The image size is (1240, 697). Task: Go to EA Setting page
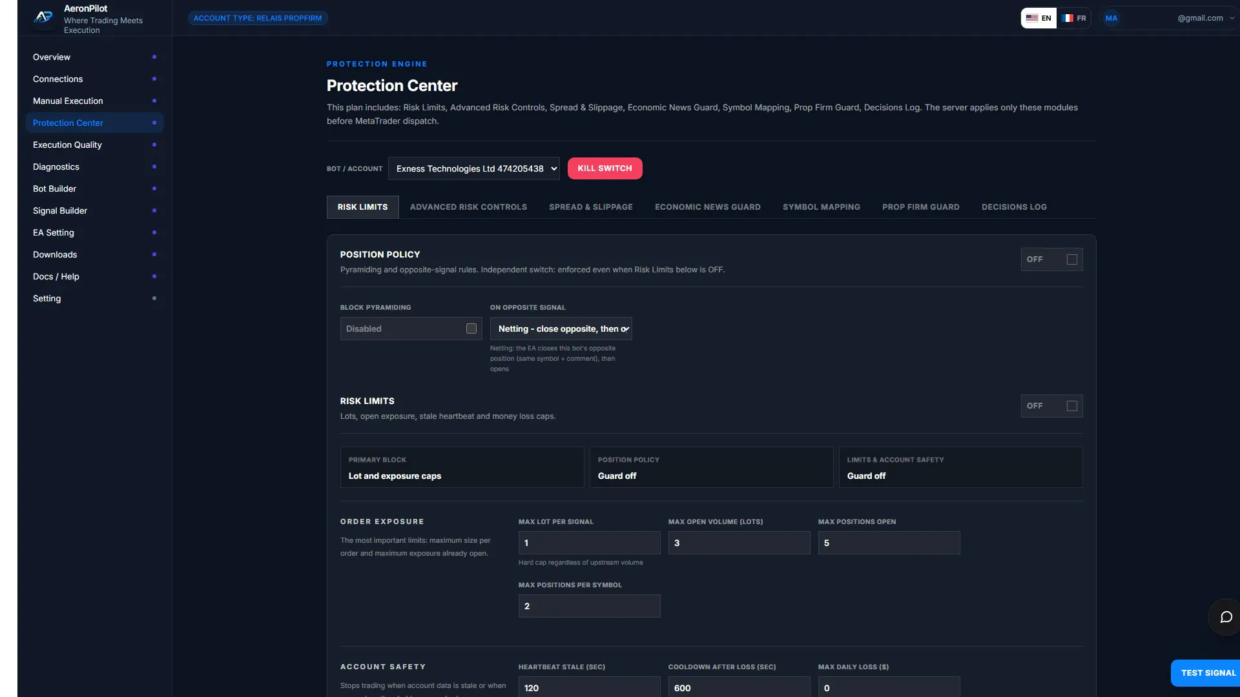(94, 232)
